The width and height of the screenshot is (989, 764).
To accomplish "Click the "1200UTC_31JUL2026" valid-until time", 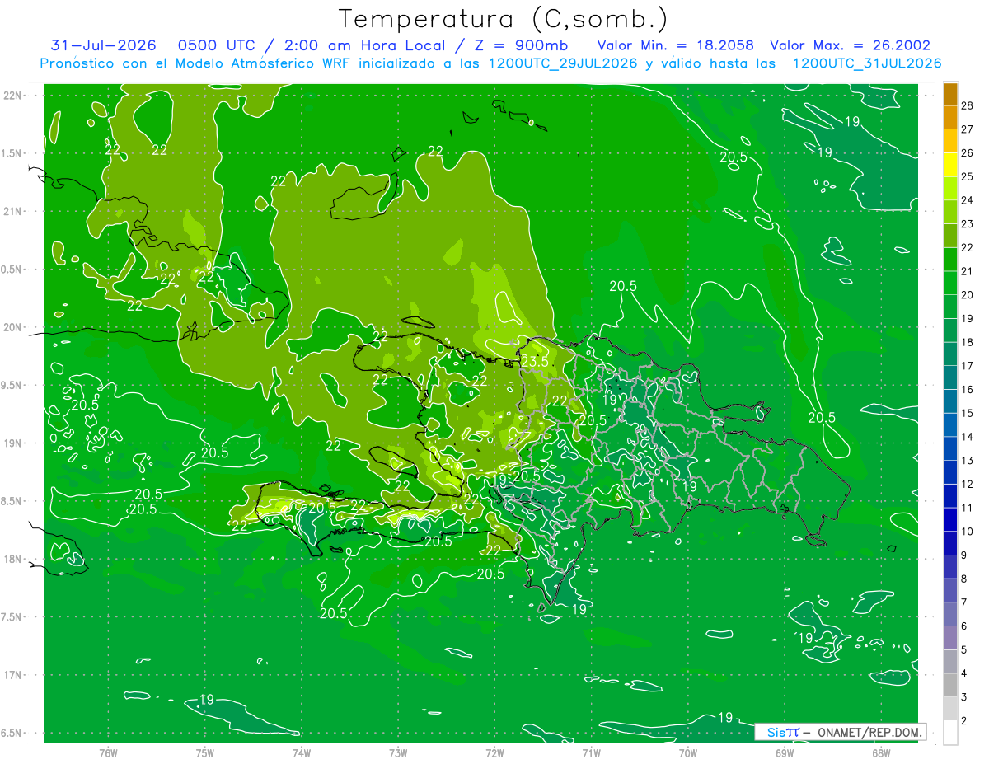I will 866,63.
